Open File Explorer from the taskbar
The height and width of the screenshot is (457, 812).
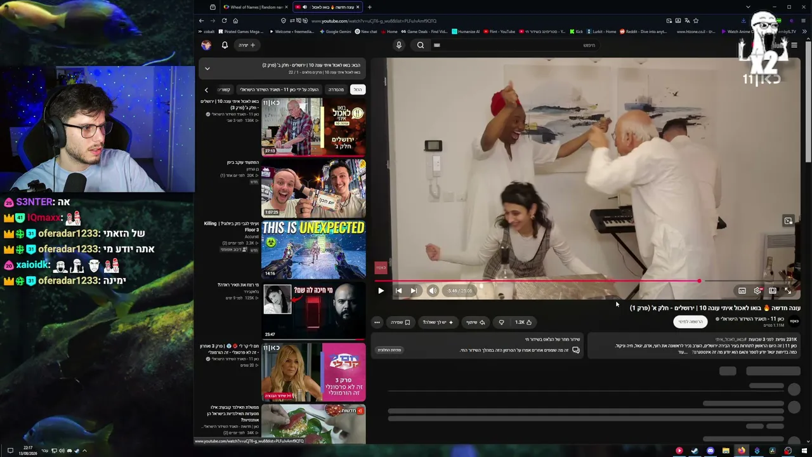pos(726,451)
